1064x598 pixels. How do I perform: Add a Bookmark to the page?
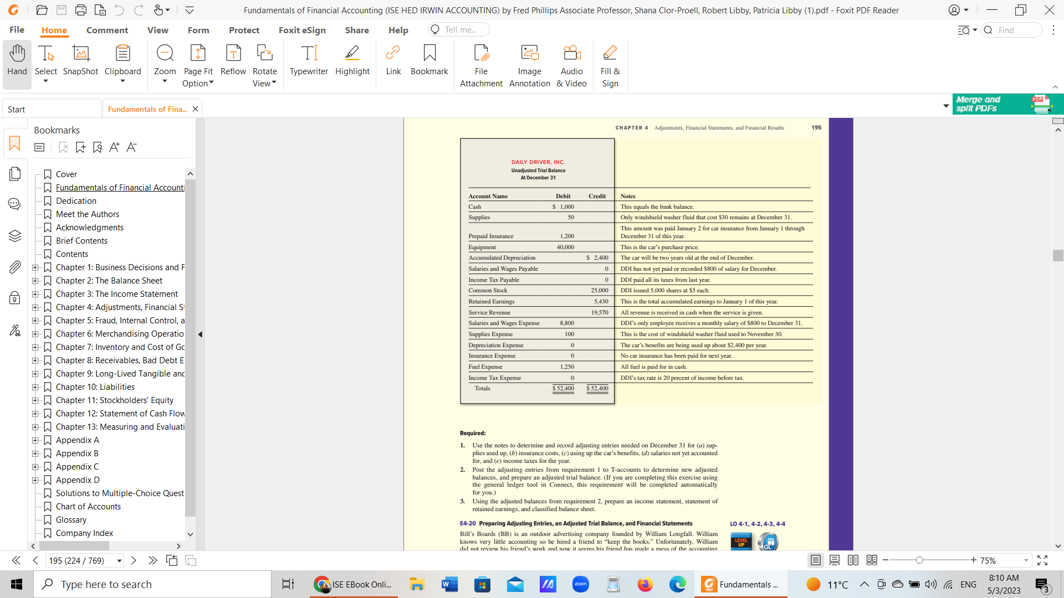[429, 61]
